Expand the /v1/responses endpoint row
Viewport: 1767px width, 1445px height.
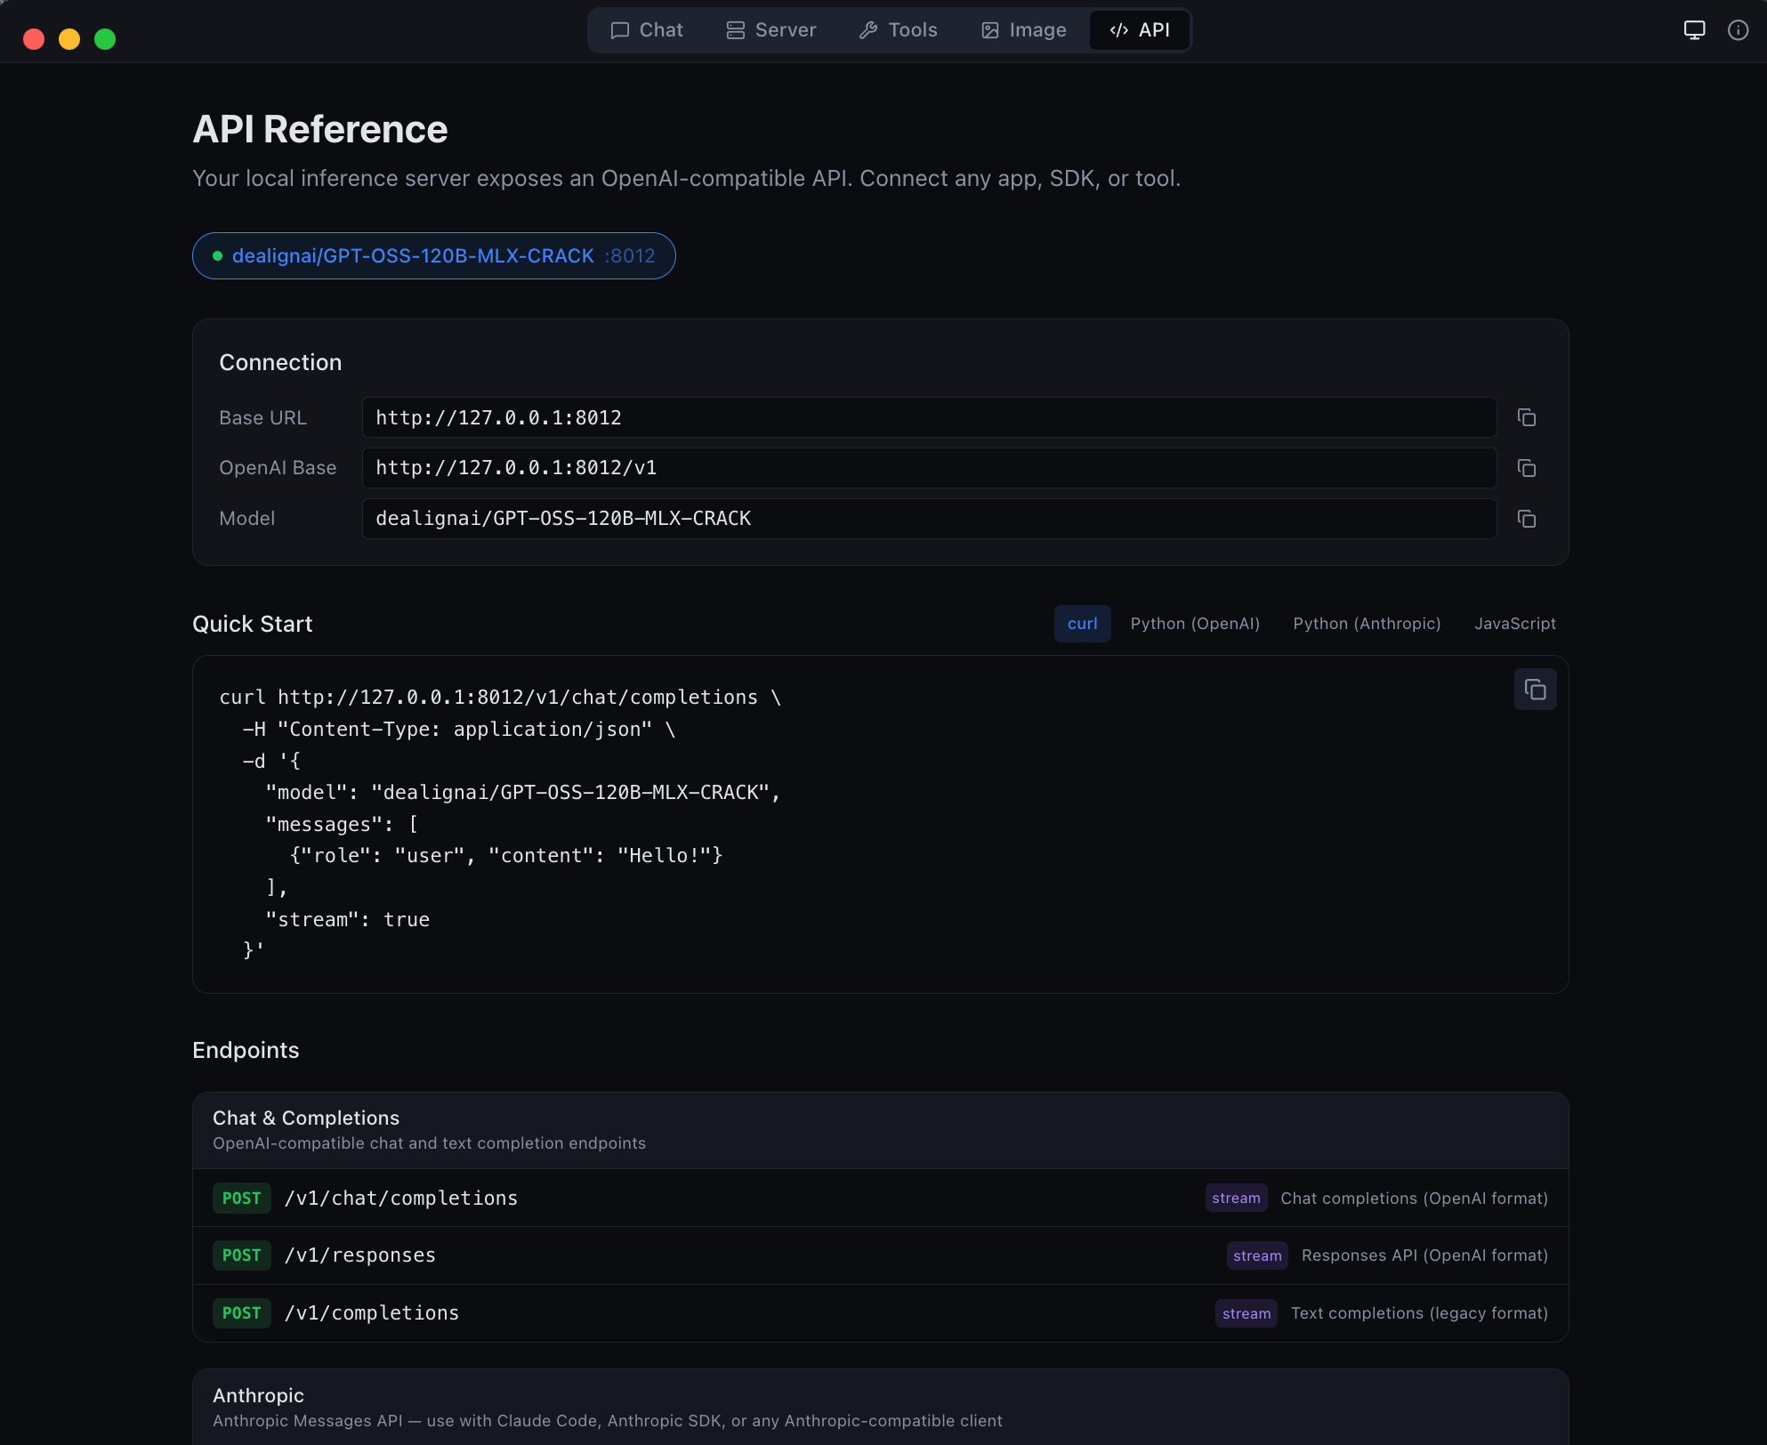[360, 1255]
